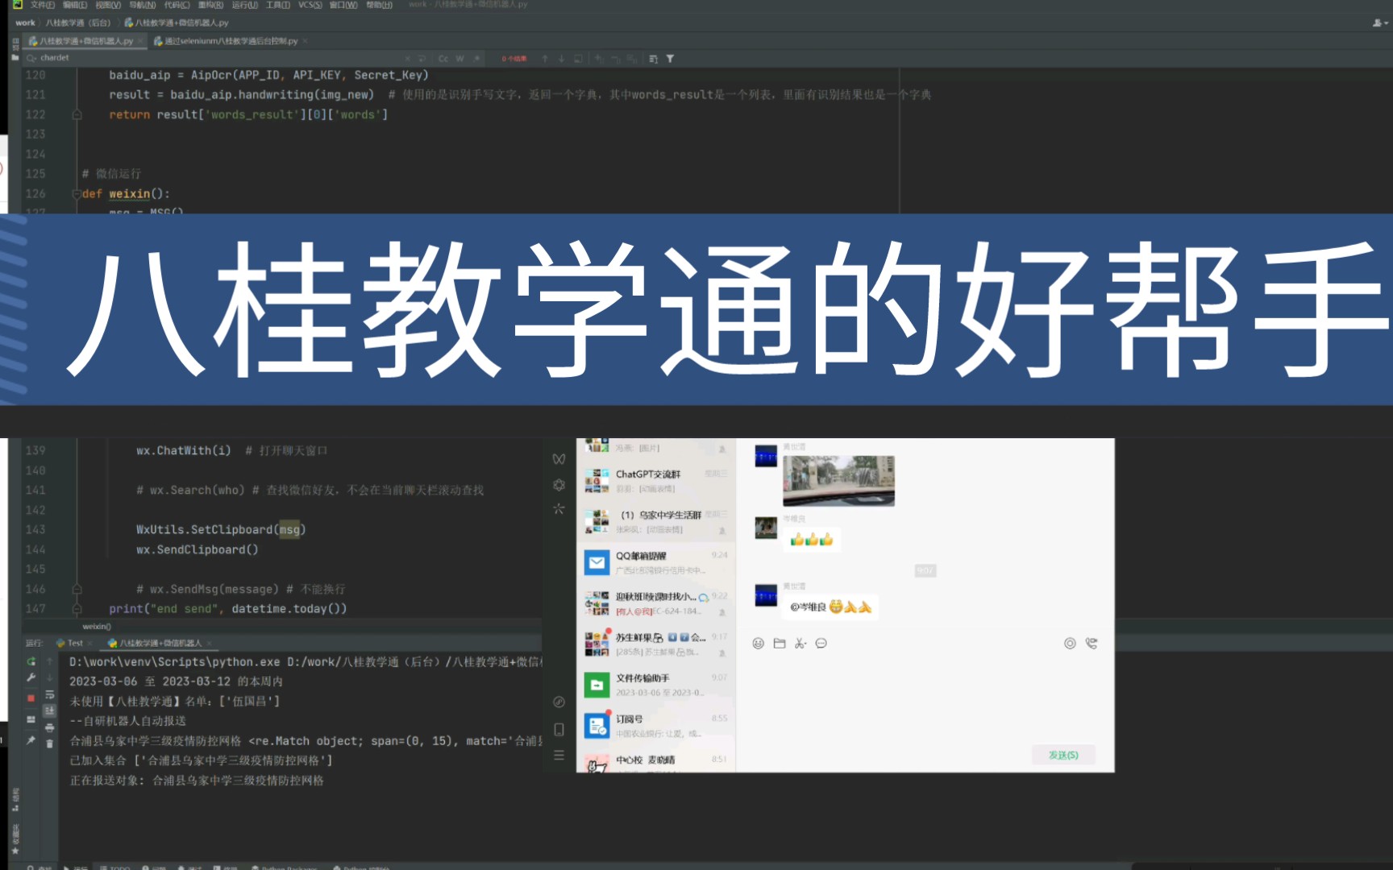1393x870 pixels.
Task: Open search results in find window icon
Action: pos(578,58)
